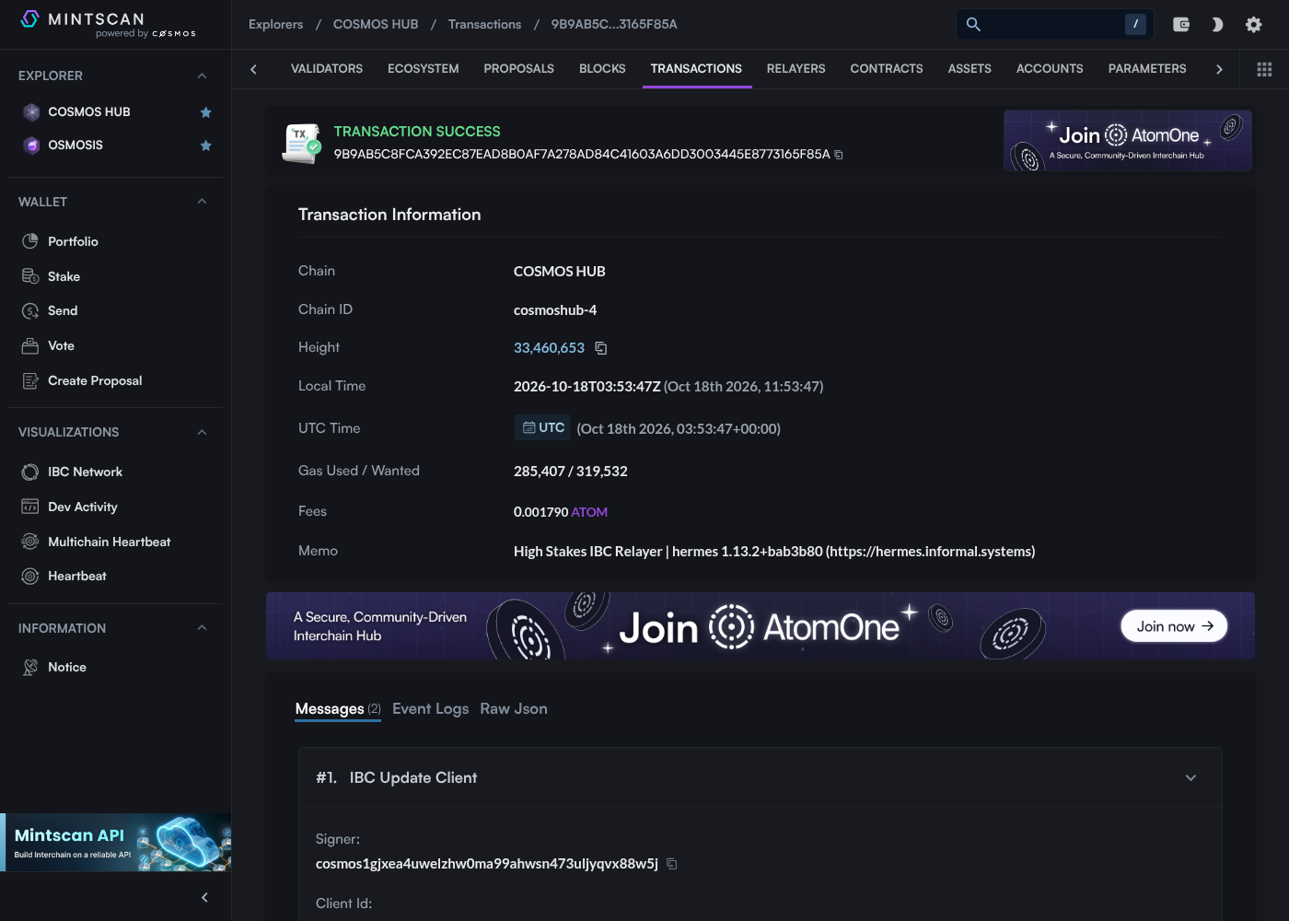Copy the block height value
The height and width of the screenshot is (921, 1289).
[601, 348]
